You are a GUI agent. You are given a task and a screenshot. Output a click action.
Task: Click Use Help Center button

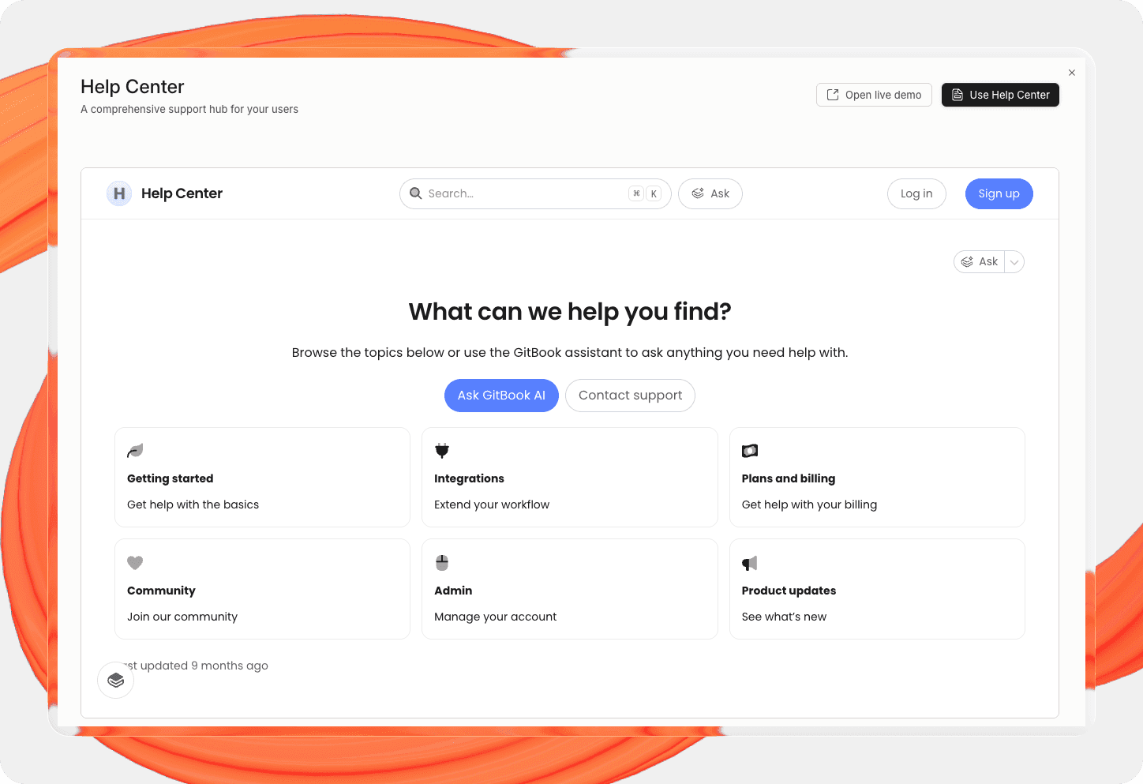point(1000,95)
